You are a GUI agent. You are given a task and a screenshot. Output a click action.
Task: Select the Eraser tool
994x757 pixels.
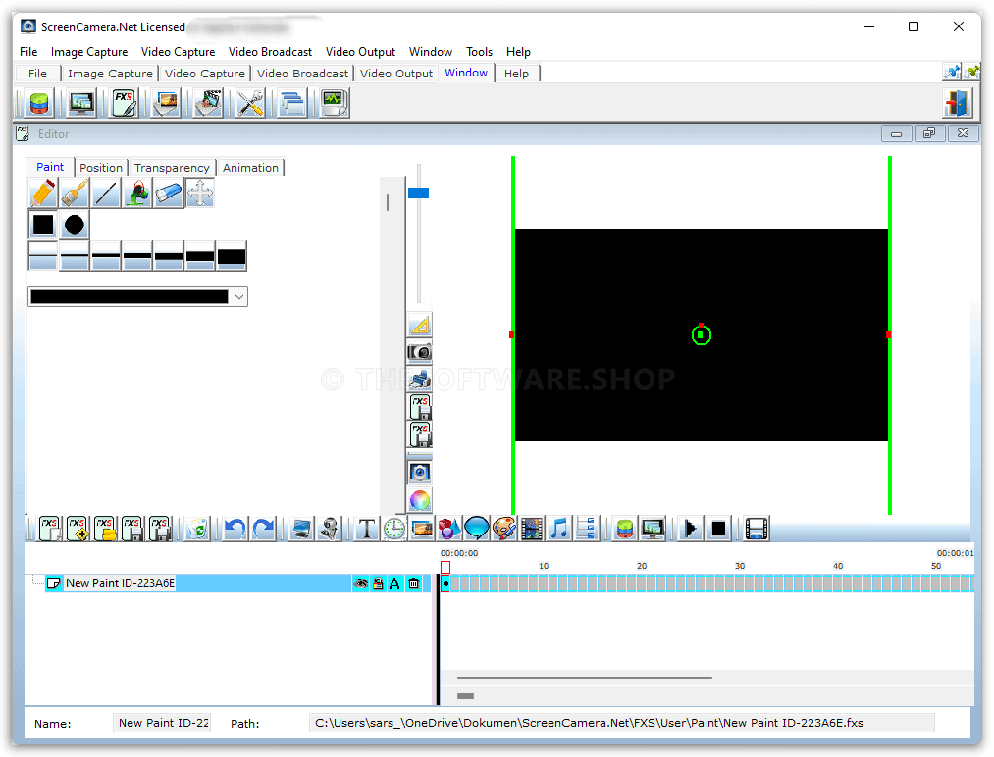168,193
